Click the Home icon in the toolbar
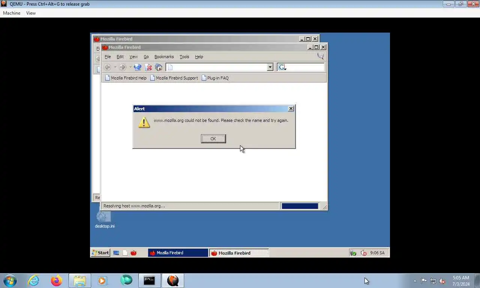This screenshot has height=288, width=480. [x=159, y=67]
